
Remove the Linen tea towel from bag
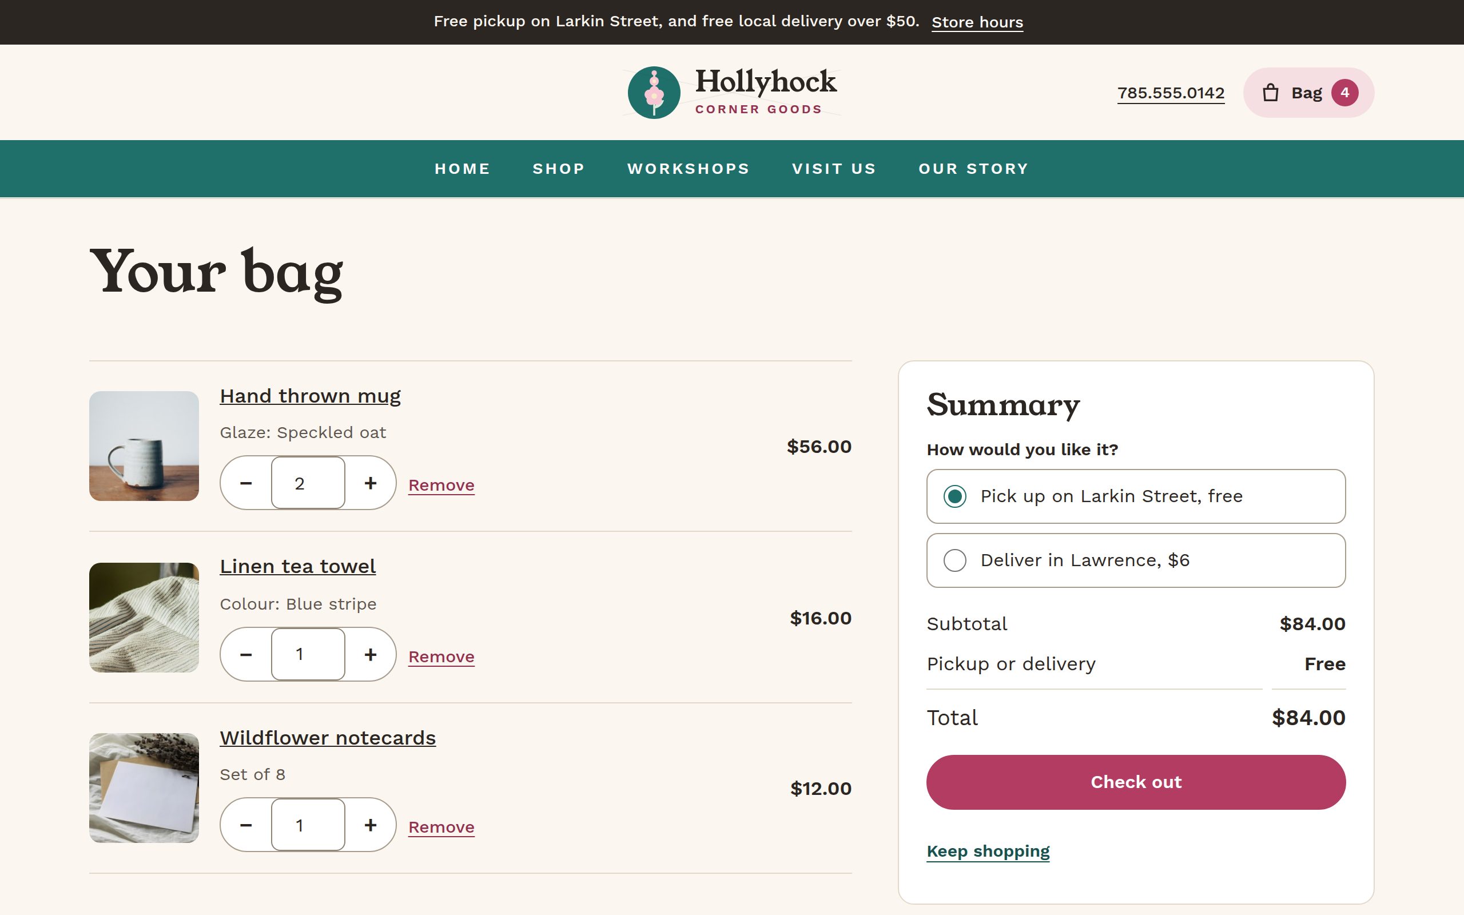click(441, 657)
